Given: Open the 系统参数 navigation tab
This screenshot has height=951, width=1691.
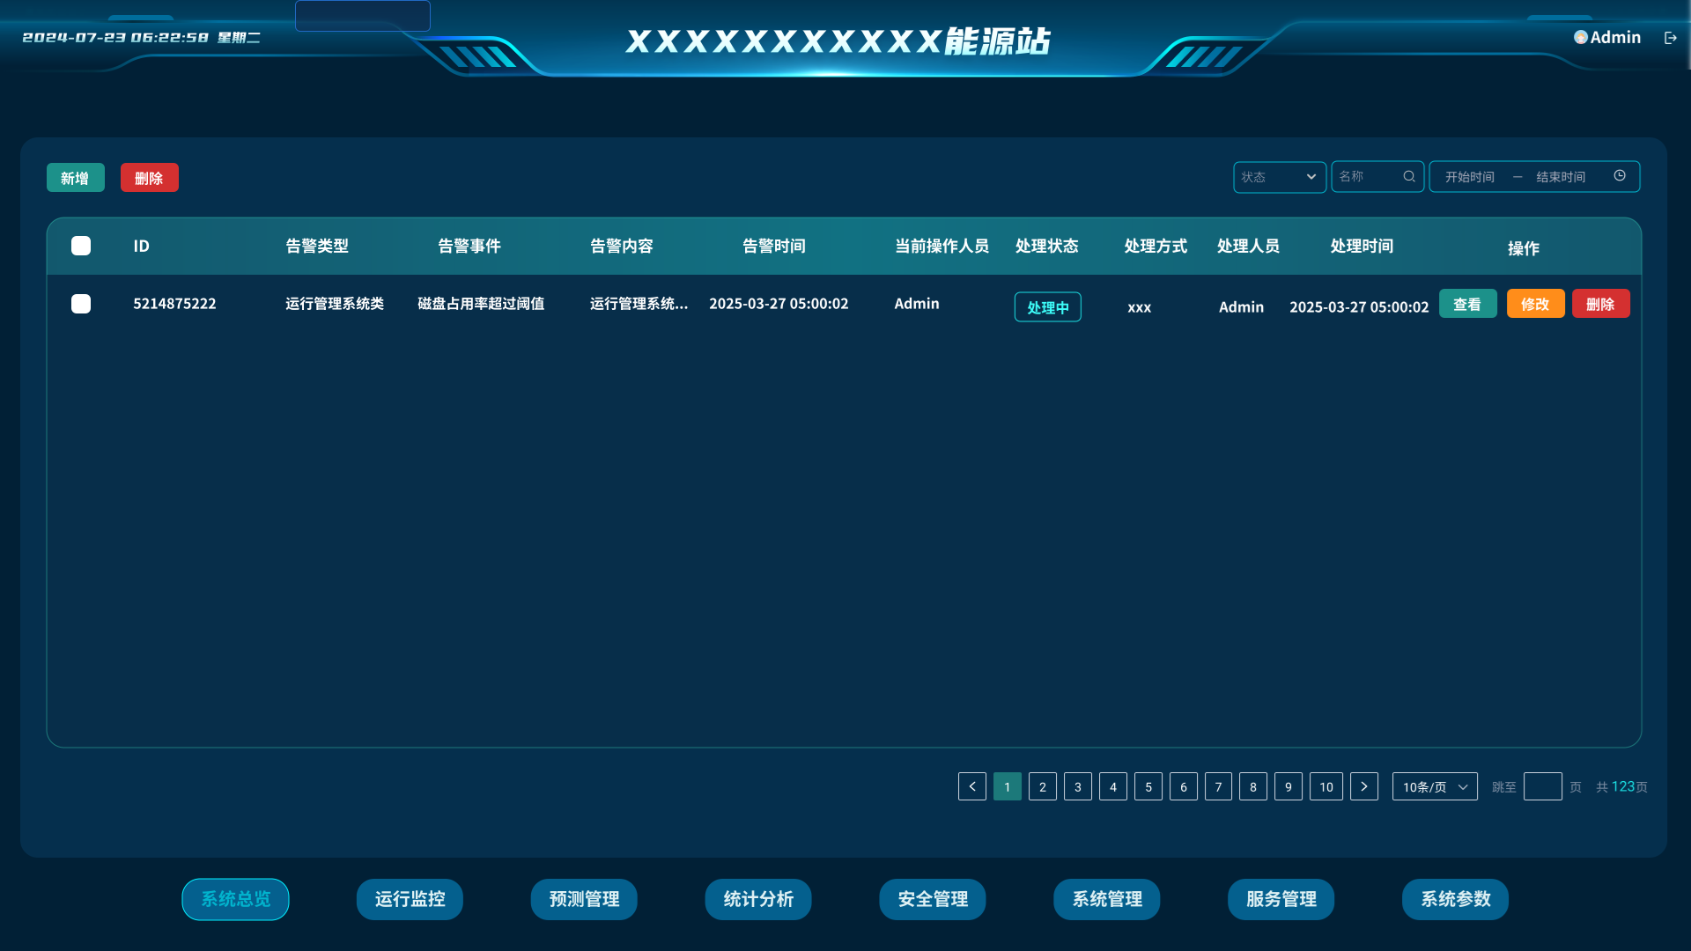Looking at the screenshot, I should pos(1455,899).
